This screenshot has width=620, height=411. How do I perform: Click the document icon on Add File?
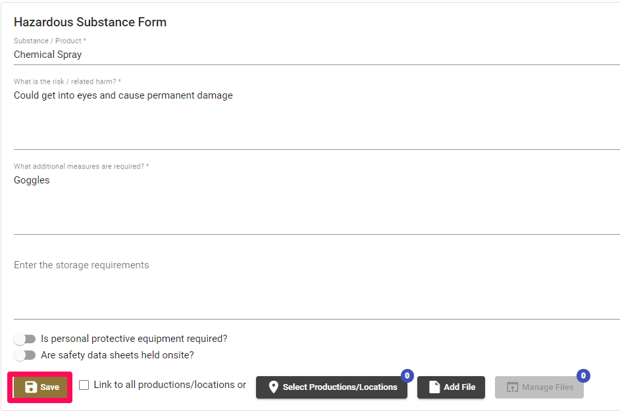(434, 387)
